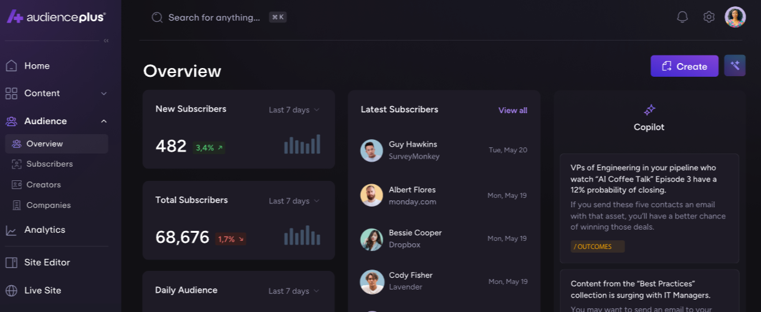Go to Subscribers in the Audience submenu
The image size is (761, 312).
49,164
